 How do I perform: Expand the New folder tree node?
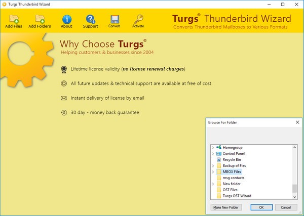click(x=213, y=184)
